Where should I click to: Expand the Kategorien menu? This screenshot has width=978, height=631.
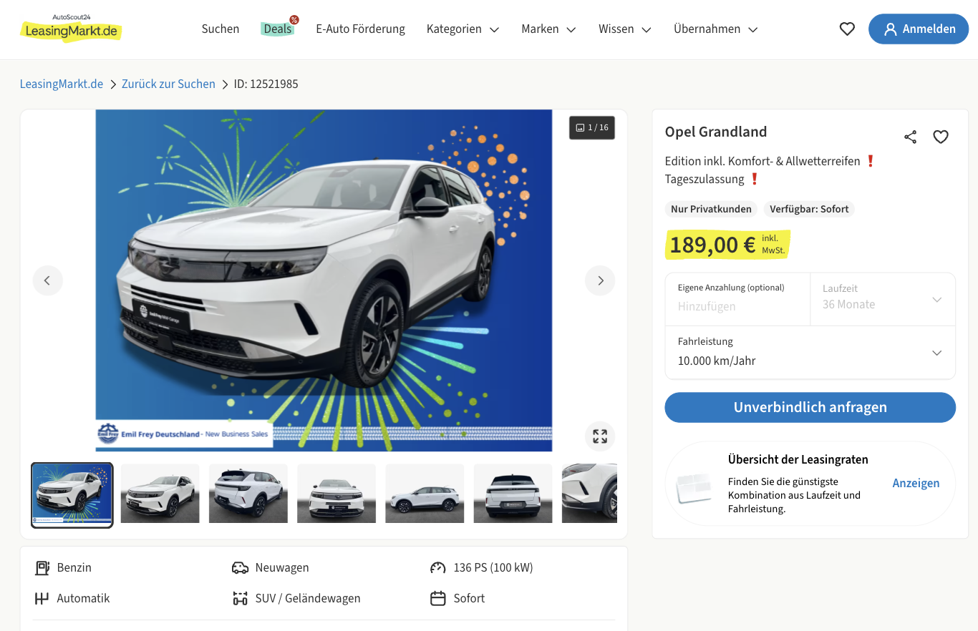pos(463,29)
